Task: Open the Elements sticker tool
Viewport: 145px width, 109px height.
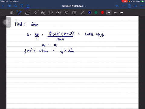Action: tap(59, 13)
